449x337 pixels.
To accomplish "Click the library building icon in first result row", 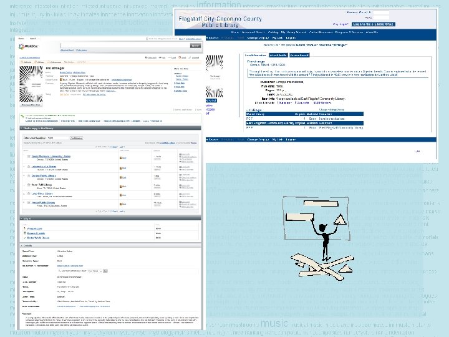I will [29, 157].
